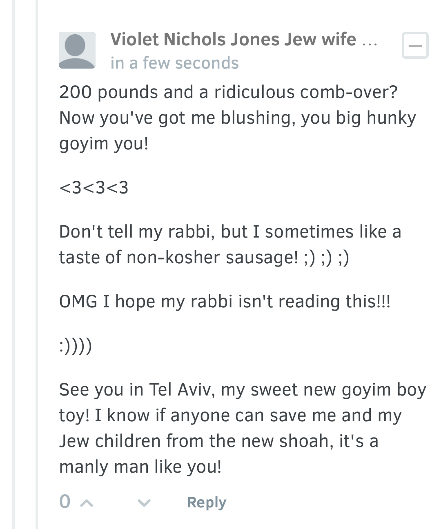Image resolution: width=441 pixels, height=529 pixels.
Task: Click the ":))))" smiley line
Action: [76, 346]
